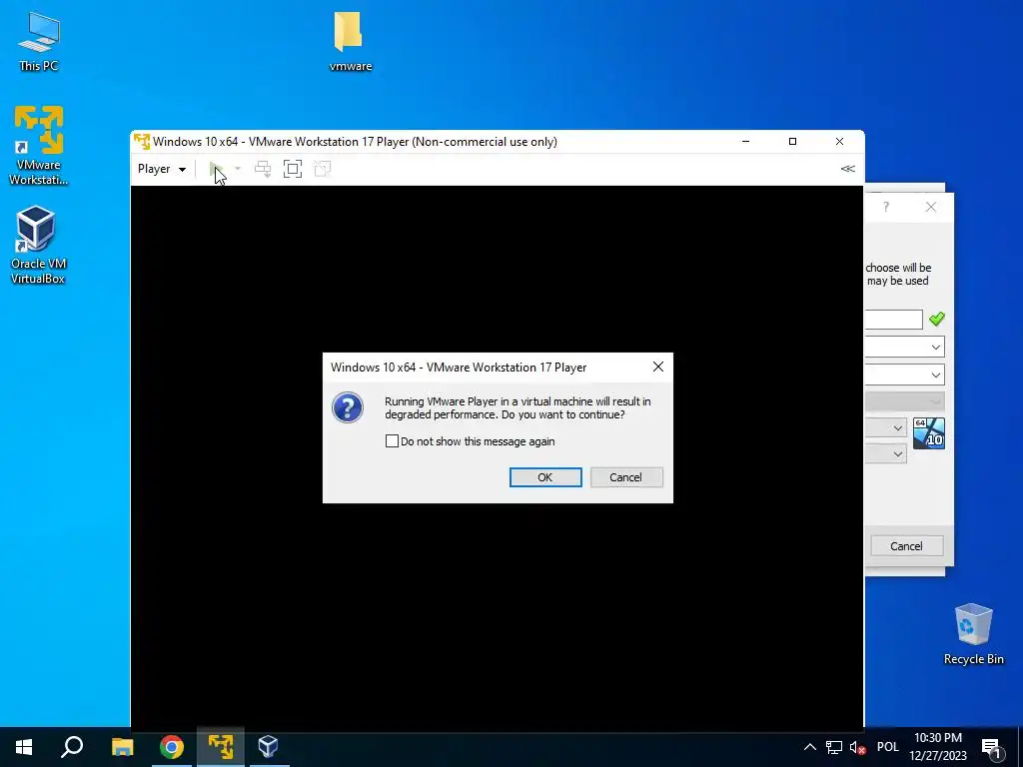Expand the power options arrow beside play
The width and height of the screenshot is (1023, 767).
(238, 169)
